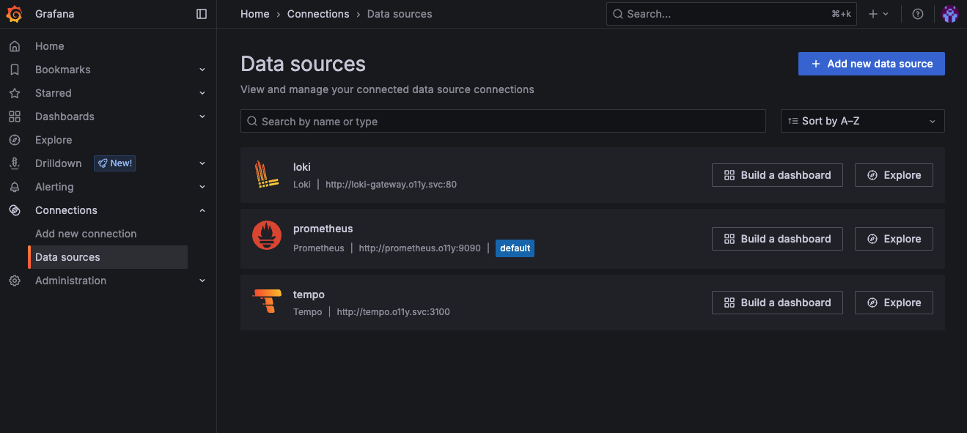Expand the Alerting section chevron
The image size is (967, 433).
[x=202, y=187]
